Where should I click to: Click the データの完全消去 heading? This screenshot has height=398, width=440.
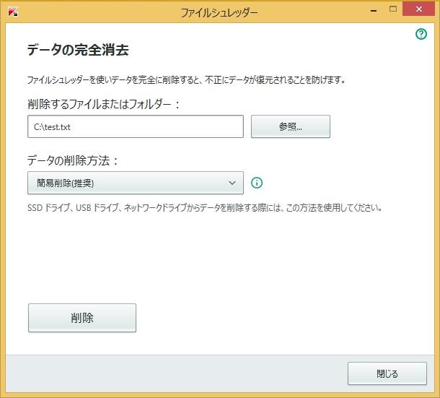point(78,50)
